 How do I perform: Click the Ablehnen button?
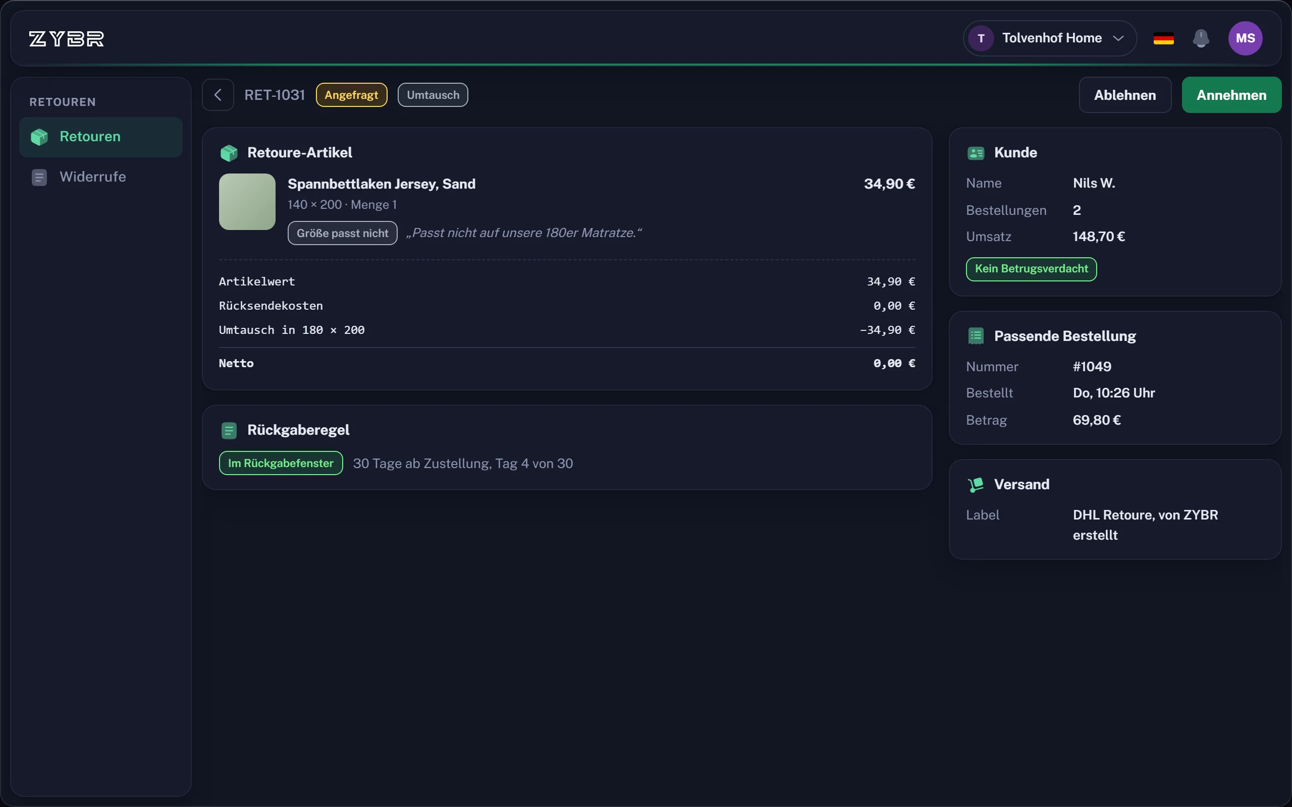1125,95
